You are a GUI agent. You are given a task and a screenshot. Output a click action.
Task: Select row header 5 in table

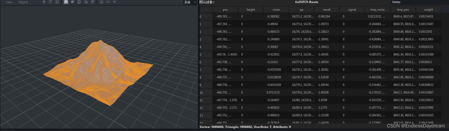206,54
